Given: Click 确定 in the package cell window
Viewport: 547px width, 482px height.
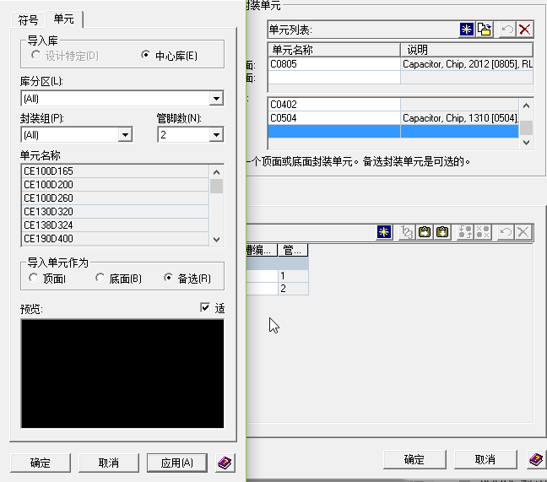Looking at the screenshot, I should coord(414,459).
